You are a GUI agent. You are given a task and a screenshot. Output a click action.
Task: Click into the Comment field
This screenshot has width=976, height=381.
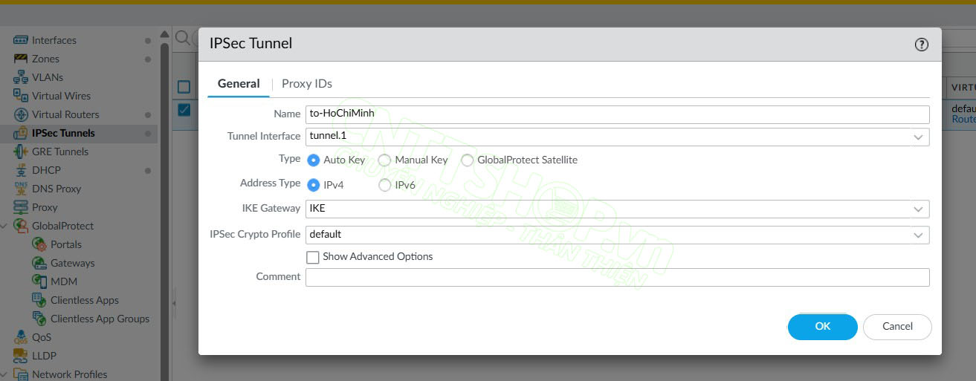[617, 277]
